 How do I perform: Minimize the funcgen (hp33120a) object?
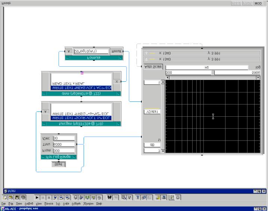[118, 124]
